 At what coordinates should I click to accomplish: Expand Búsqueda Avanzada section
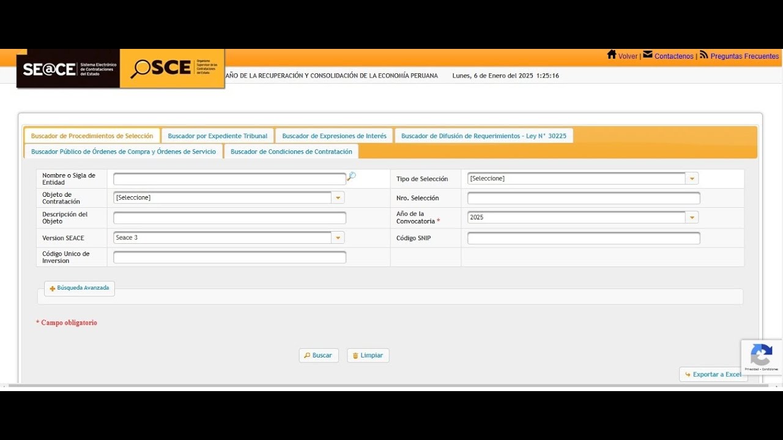click(80, 288)
